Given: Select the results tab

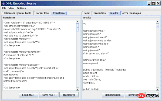Looking at the screenshot, I should 114,13.
